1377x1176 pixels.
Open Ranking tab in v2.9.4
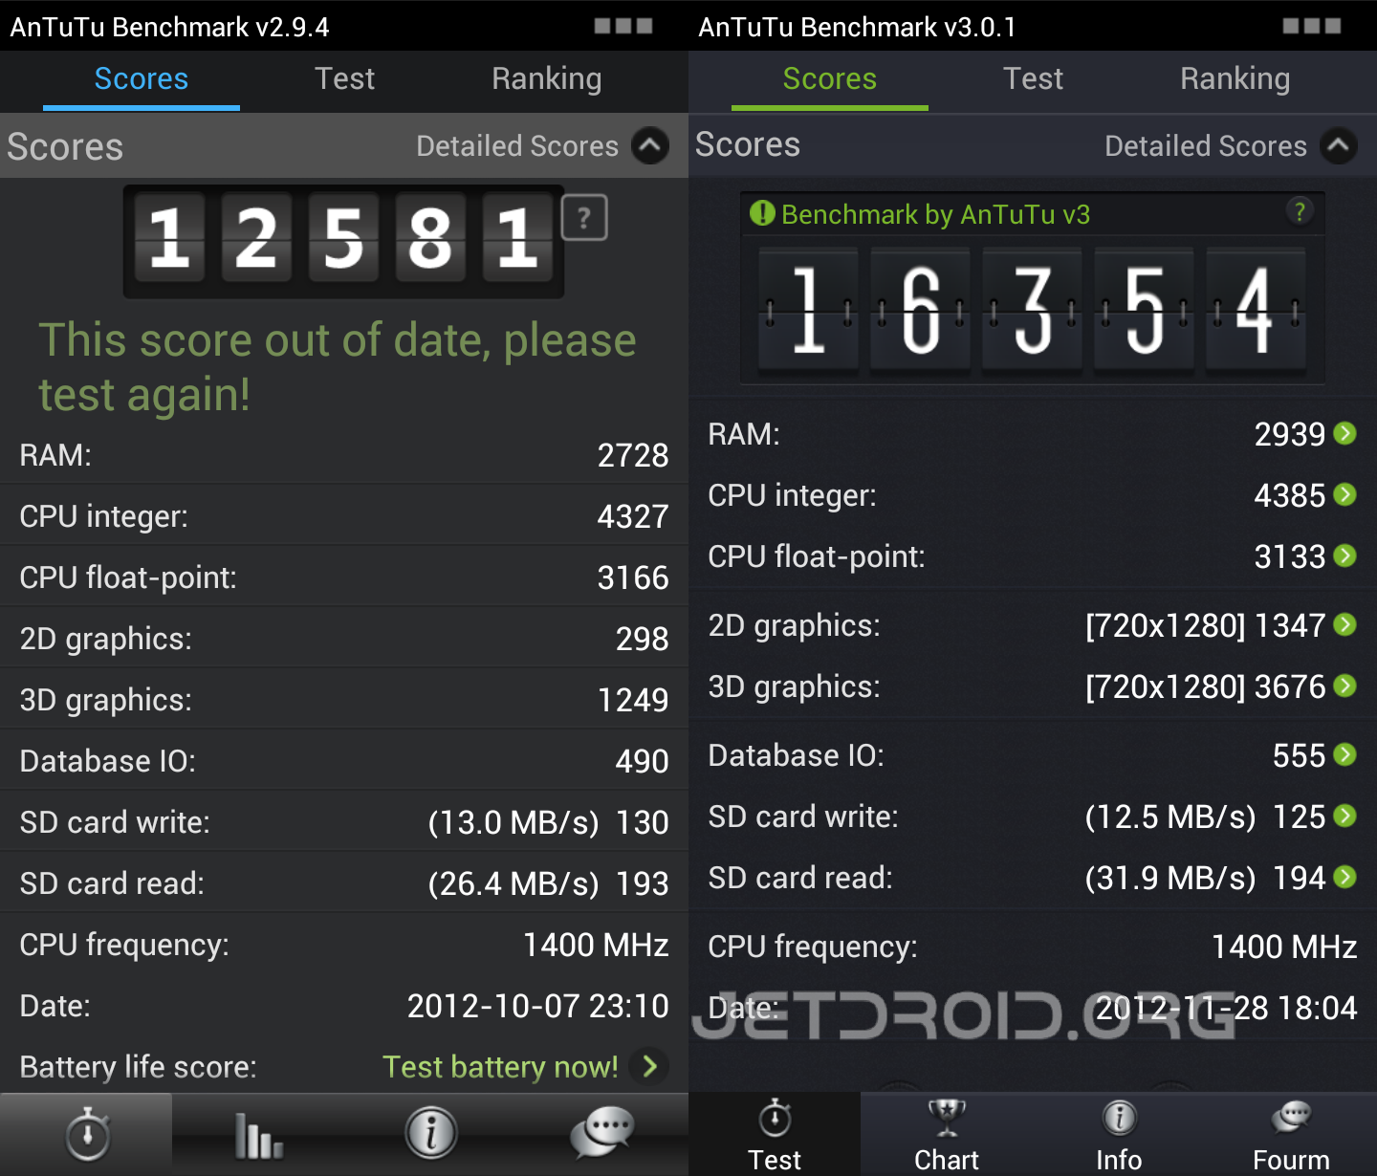click(x=546, y=79)
